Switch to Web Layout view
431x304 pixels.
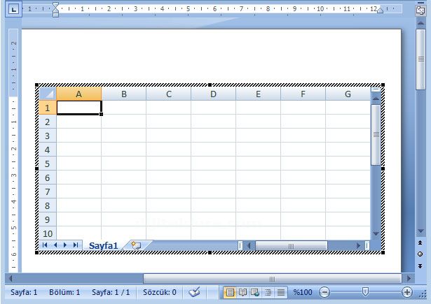(255, 293)
